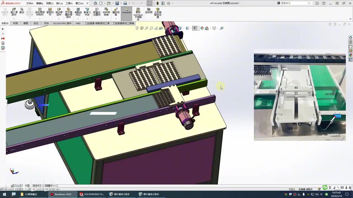Switch to the 布局 tab

[15, 23]
